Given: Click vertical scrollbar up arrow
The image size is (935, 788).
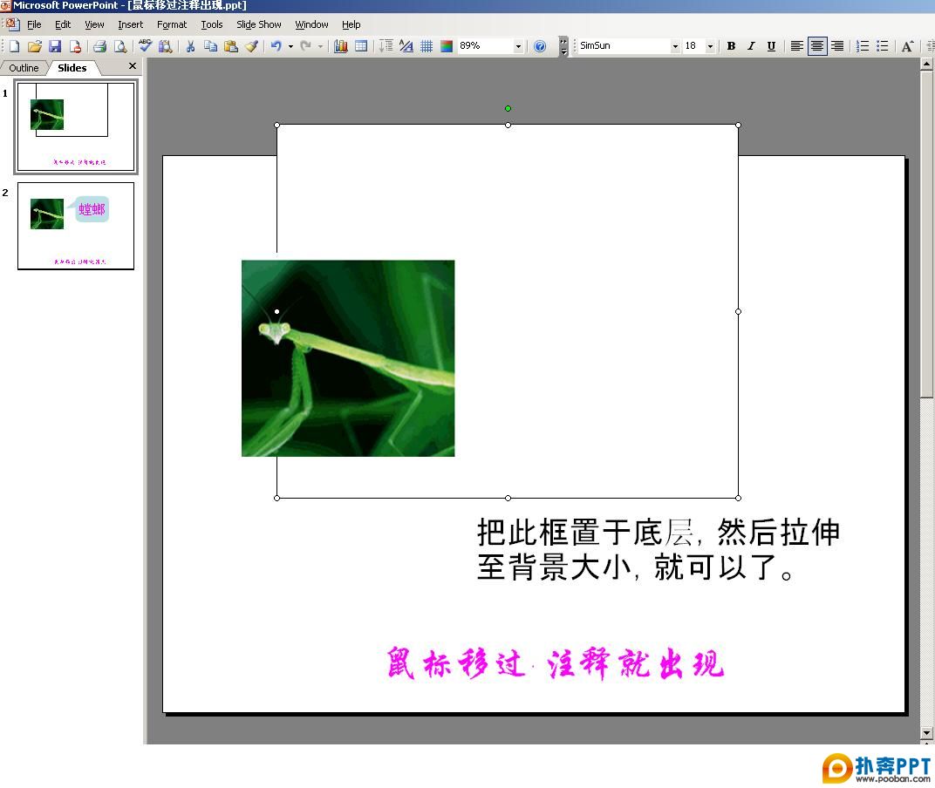Looking at the screenshot, I should 926,63.
